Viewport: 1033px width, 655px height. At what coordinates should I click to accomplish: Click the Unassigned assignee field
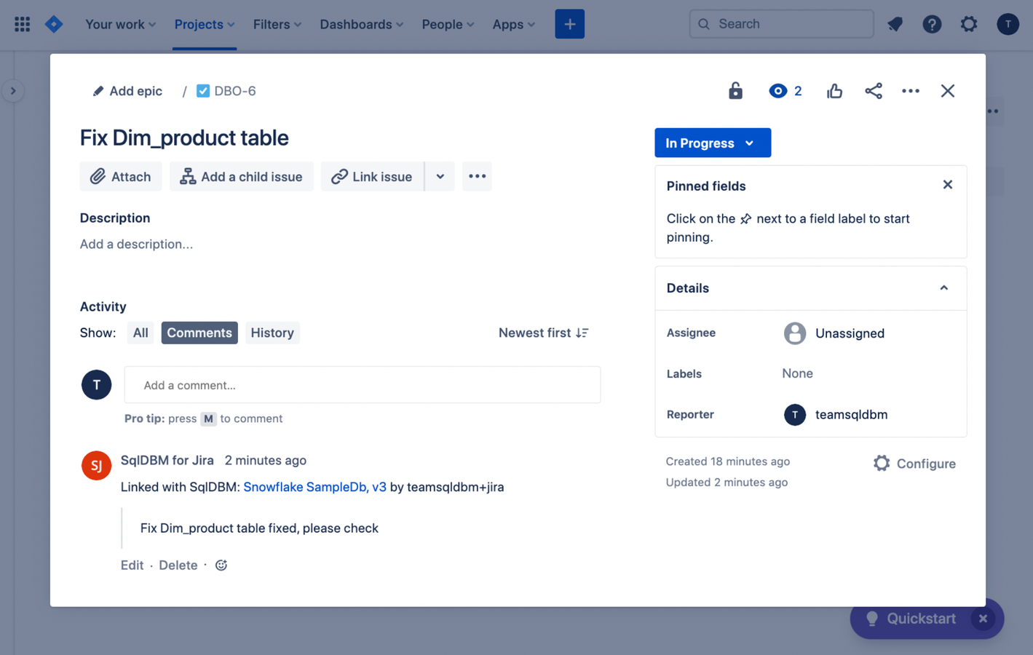click(834, 333)
